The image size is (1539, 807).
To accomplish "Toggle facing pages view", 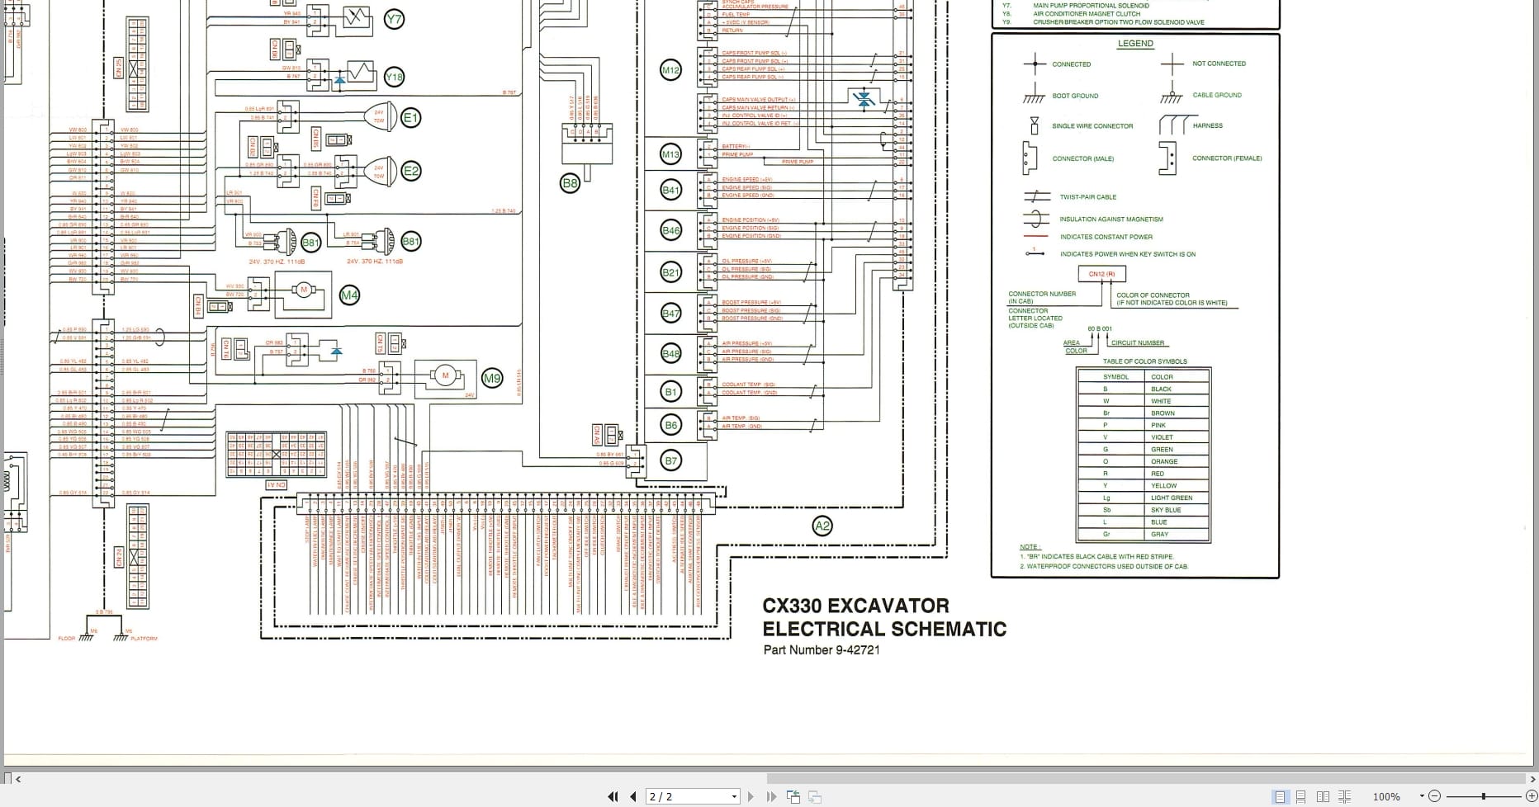I will [x=1324, y=796].
